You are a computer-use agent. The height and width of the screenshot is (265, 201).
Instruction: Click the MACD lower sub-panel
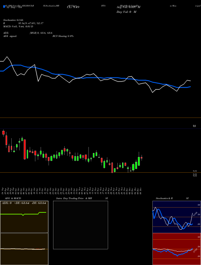coord(24,249)
